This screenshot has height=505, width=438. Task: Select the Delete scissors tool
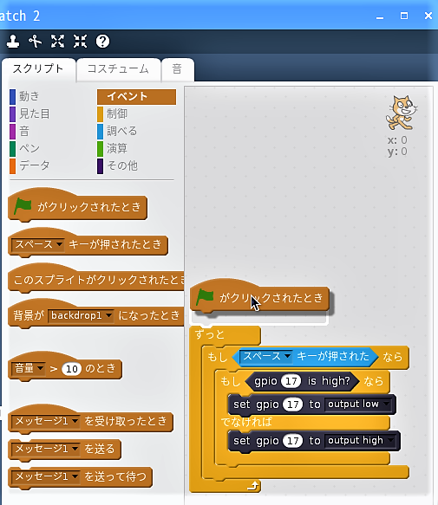36,42
